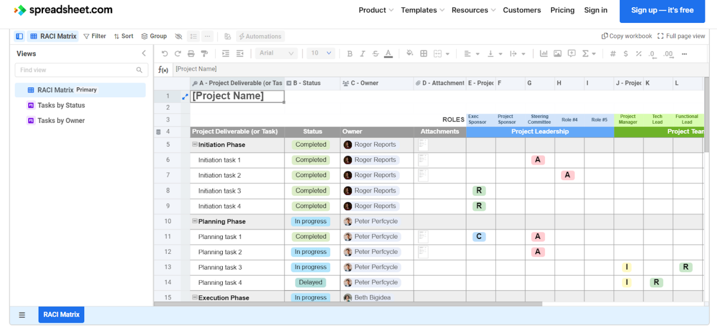
Task: Click the spreadsheet.com logo
Action: coord(63,10)
